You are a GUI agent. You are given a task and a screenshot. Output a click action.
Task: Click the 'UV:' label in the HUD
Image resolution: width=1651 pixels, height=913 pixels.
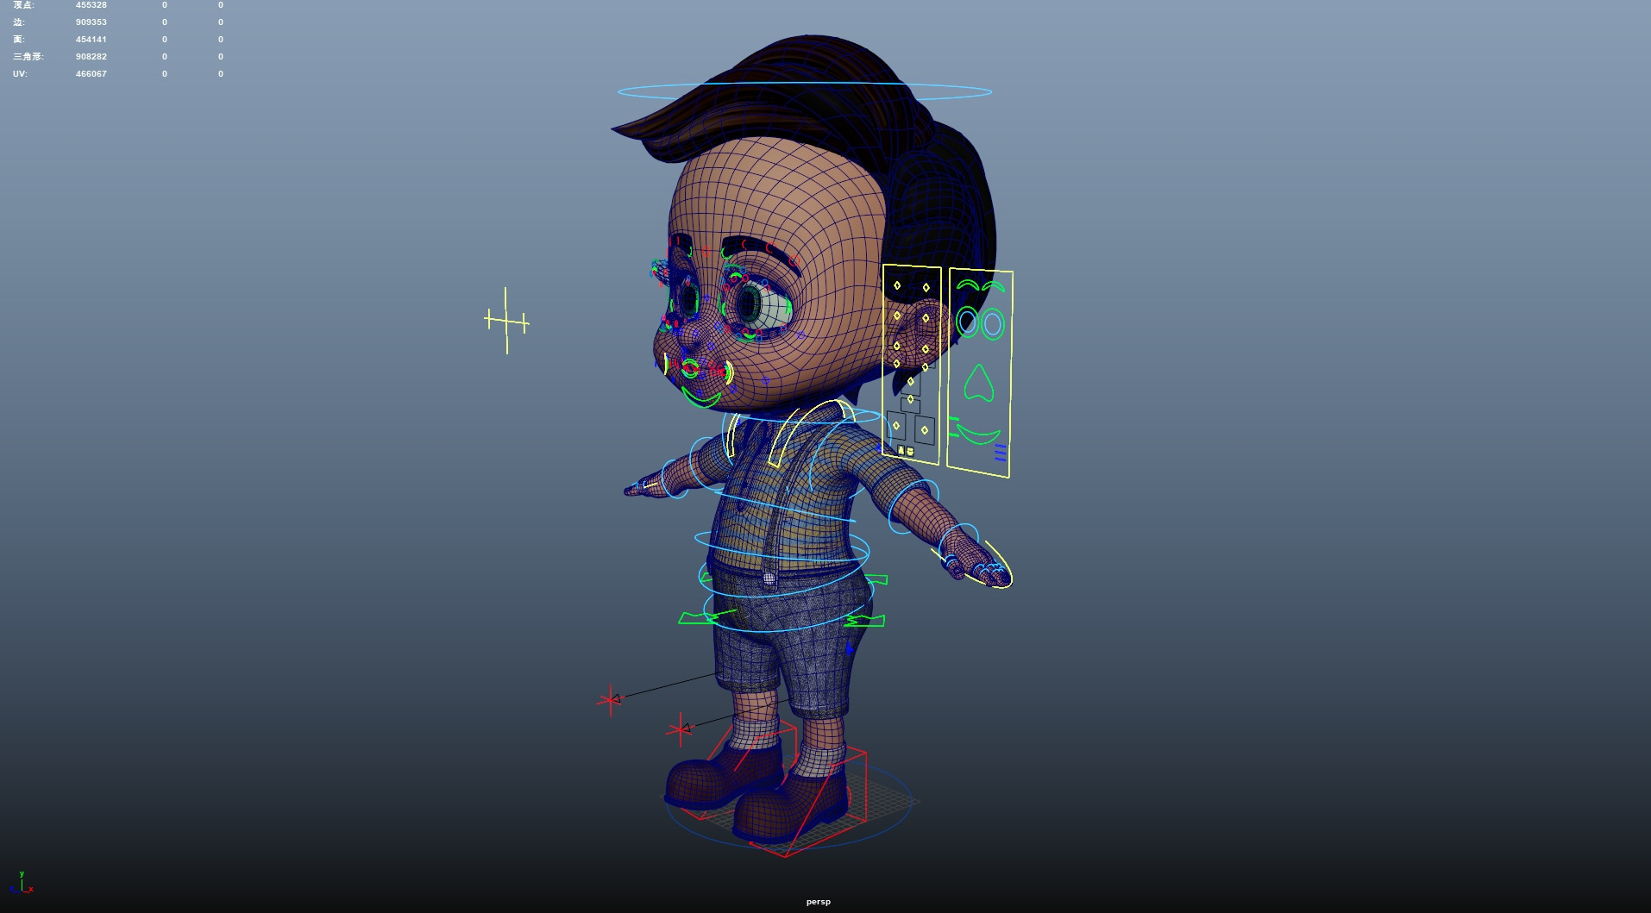pos(20,74)
